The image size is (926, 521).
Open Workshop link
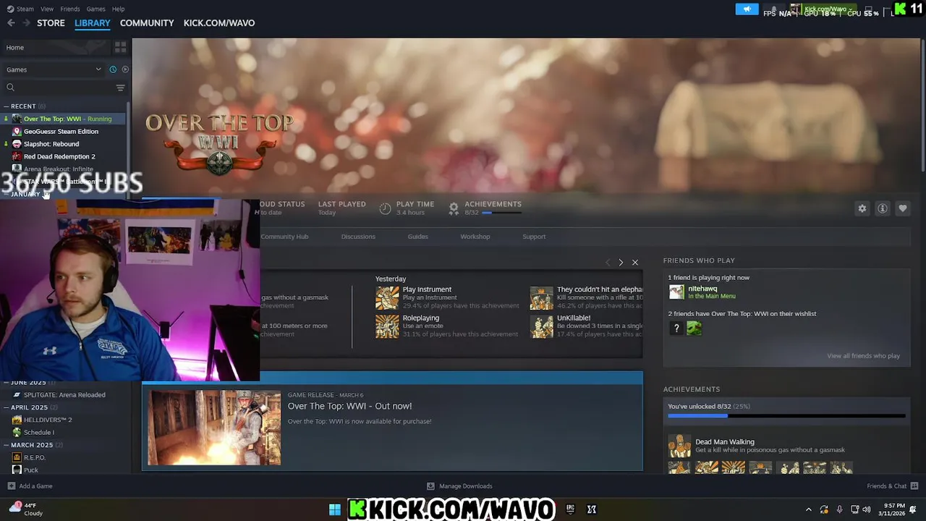coord(475,237)
